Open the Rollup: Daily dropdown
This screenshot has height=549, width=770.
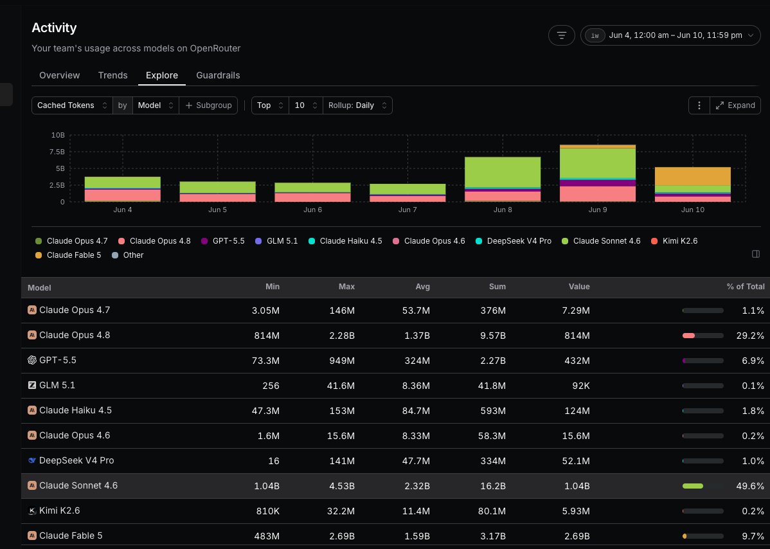357,105
